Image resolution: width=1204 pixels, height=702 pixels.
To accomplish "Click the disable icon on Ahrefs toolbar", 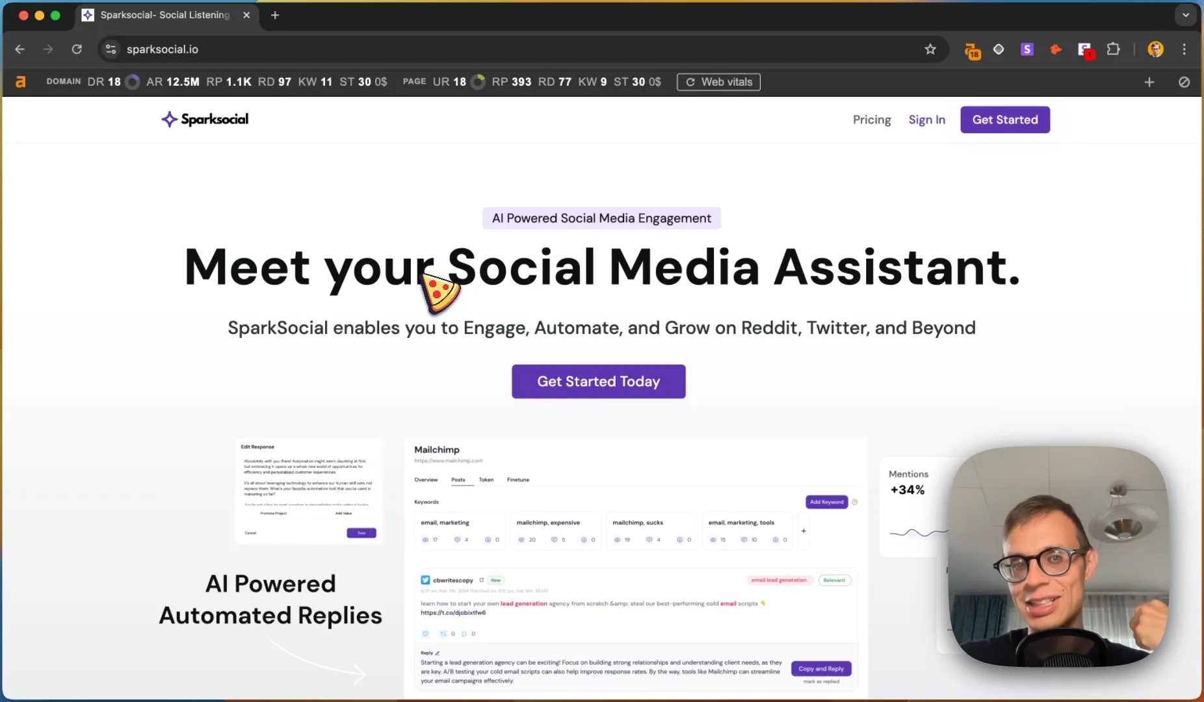I will tap(1184, 82).
